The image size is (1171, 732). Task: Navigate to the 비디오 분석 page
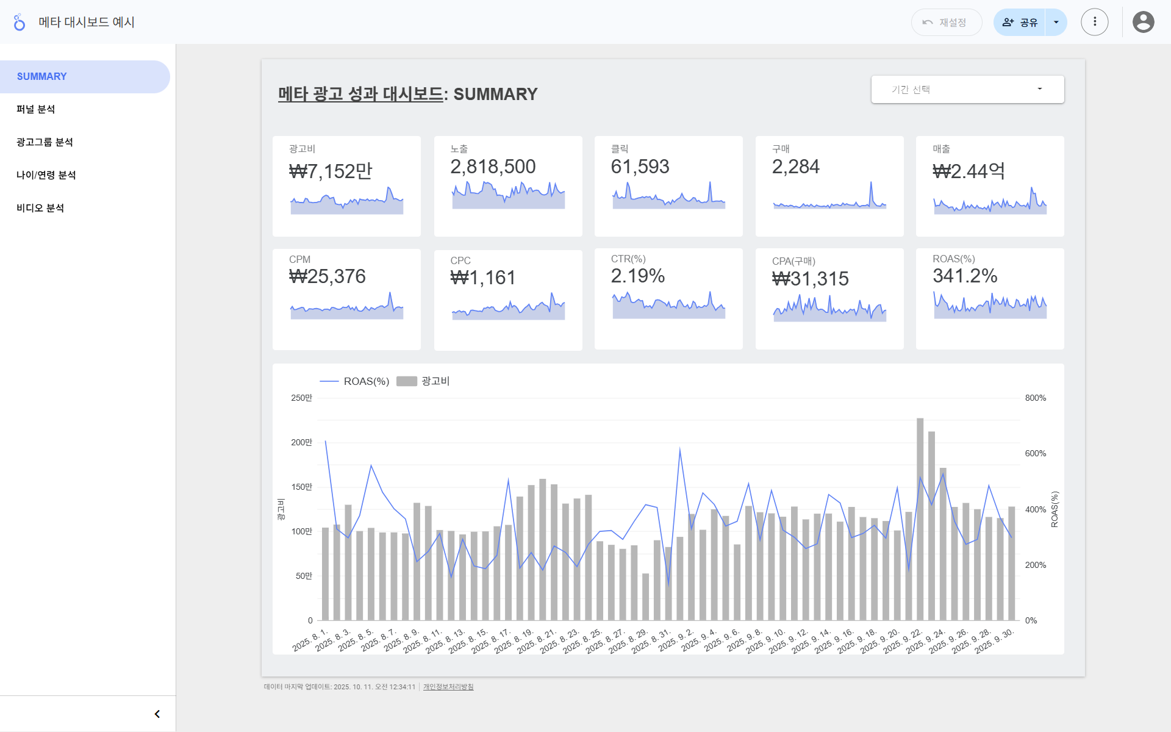[x=40, y=209]
